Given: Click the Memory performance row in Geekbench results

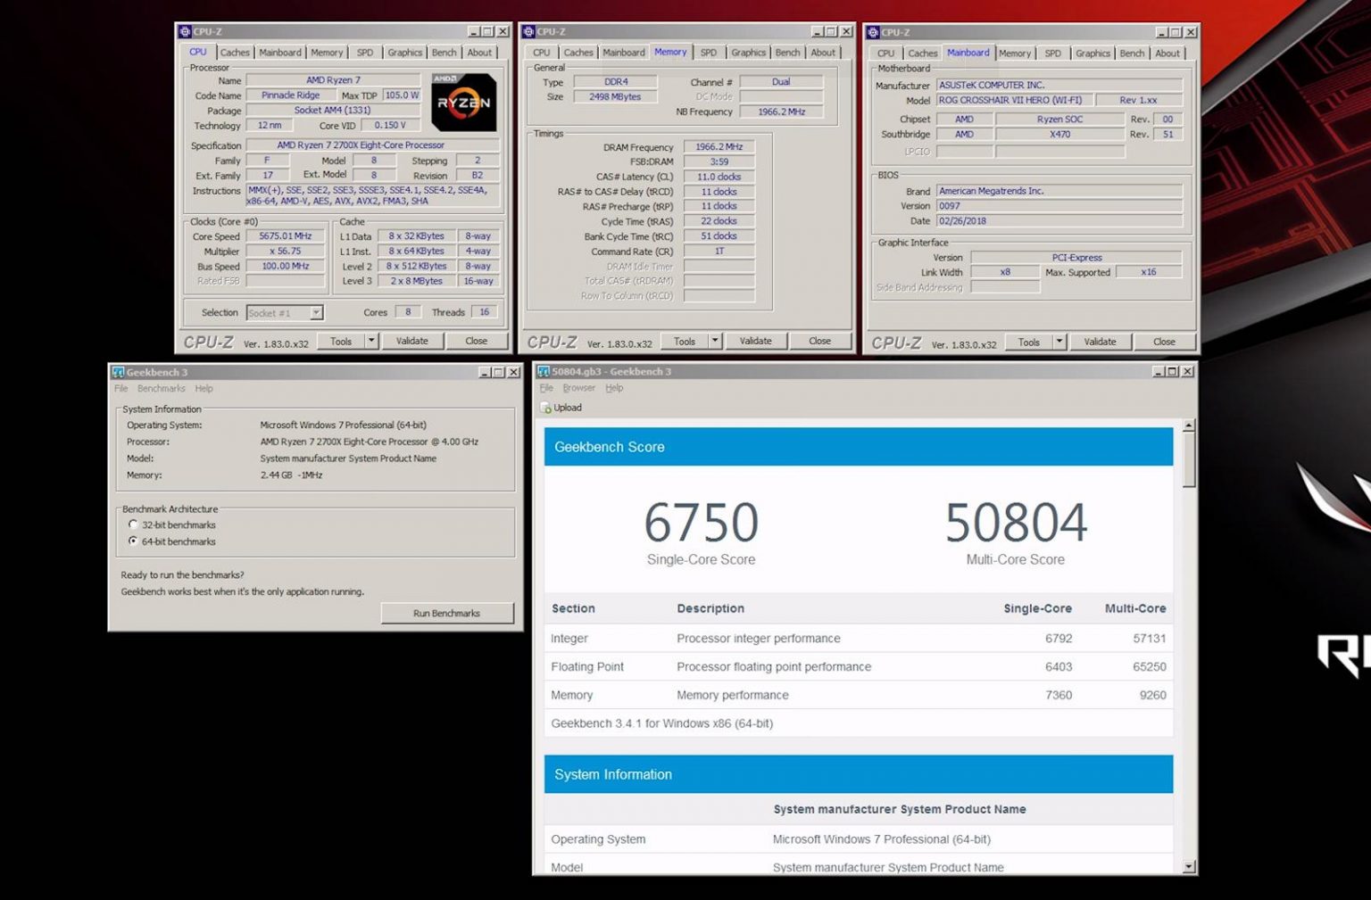Looking at the screenshot, I should coord(859,695).
